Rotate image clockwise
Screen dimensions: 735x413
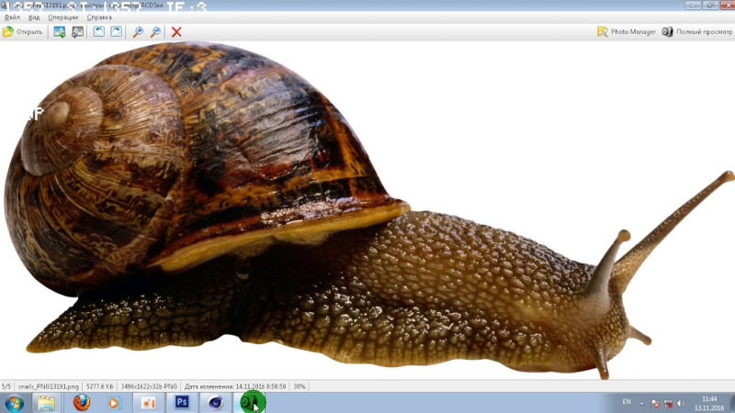point(116,32)
